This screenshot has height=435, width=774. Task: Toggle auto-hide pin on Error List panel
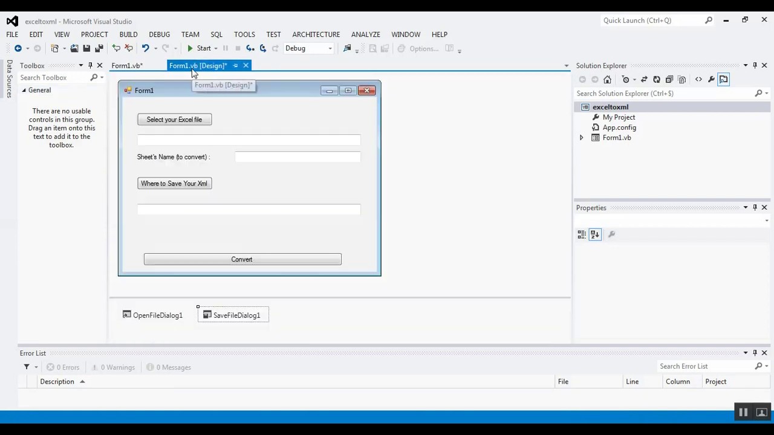click(x=755, y=353)
